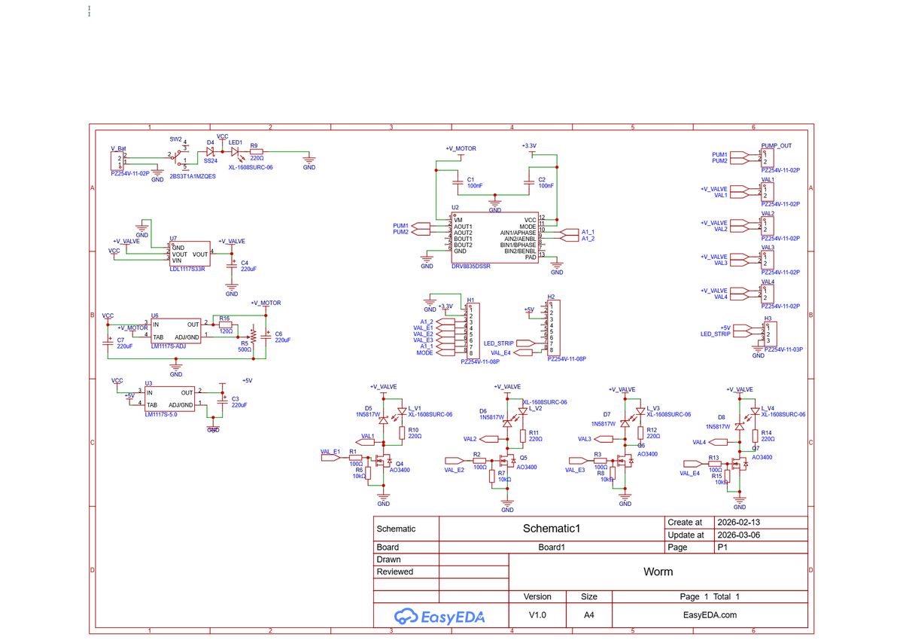Select the Q4 MOSFET designator
Image resolution: width=903 pixels, height=640 pixels.
pyautogui.click(x=400, y=463)
